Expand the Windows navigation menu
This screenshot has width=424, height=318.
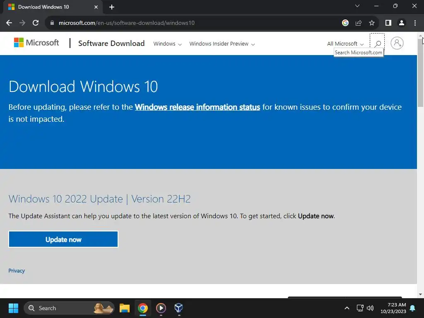click(167, 44)
